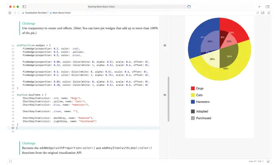Click line number 41 in the gutter
Image resolution: width=275 pixels, height=165 pixels.
(x=13, y=95)
